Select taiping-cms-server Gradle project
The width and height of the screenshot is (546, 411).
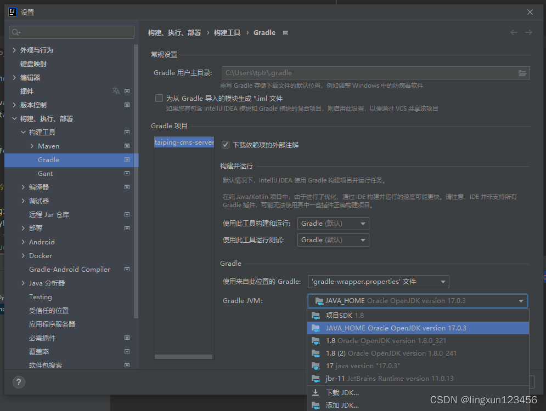(x=184, y=142)
